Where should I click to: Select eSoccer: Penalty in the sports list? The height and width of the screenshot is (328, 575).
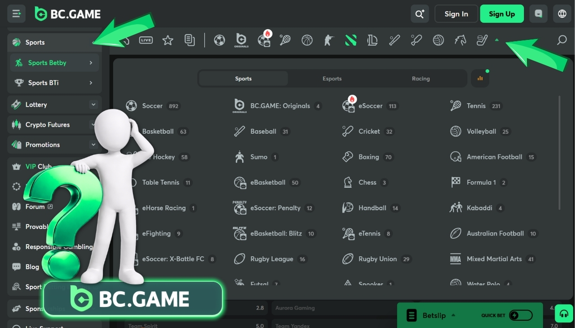click(x=274, y=208)
